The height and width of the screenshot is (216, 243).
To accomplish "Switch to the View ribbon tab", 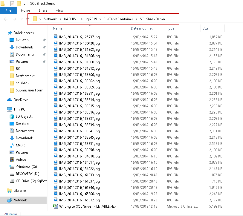I will pyautogui.click(x=59, y=10).
